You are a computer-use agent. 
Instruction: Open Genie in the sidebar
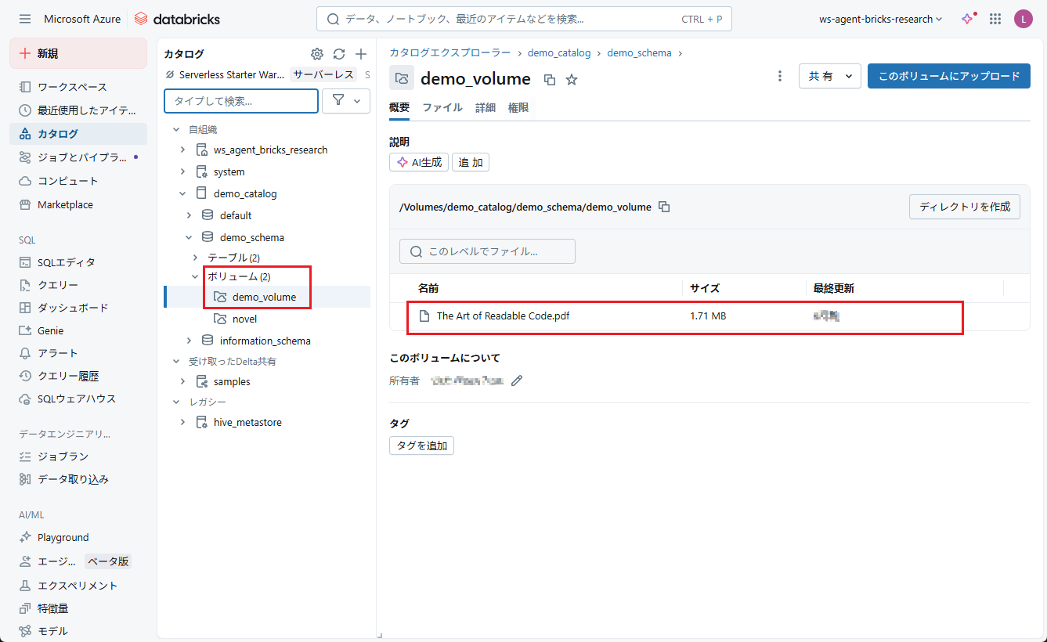pyautogui.click(x=78, y=330)
